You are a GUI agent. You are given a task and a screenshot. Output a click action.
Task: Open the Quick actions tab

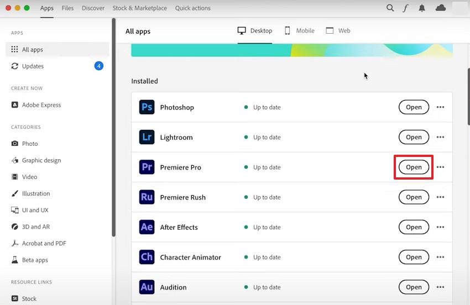coord(193,8)
